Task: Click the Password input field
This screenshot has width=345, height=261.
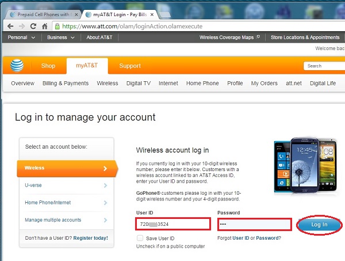Action: (x=255, y=224)
